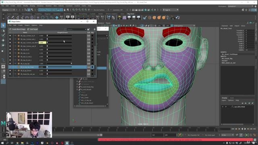Click the circle shelf icon

43,17
